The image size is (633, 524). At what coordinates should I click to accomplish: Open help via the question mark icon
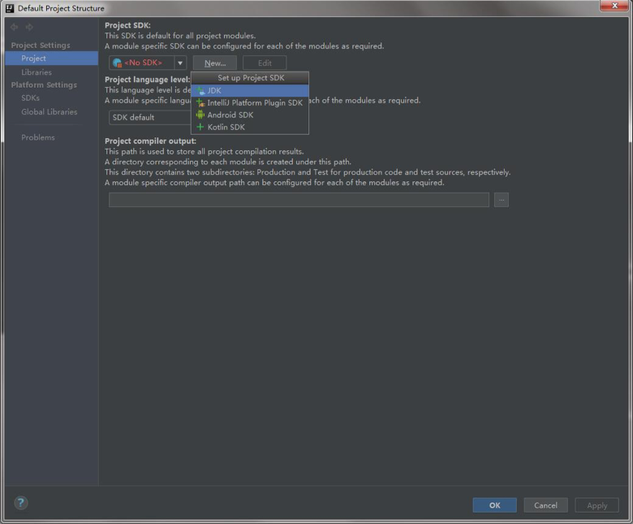coord(21,503)
